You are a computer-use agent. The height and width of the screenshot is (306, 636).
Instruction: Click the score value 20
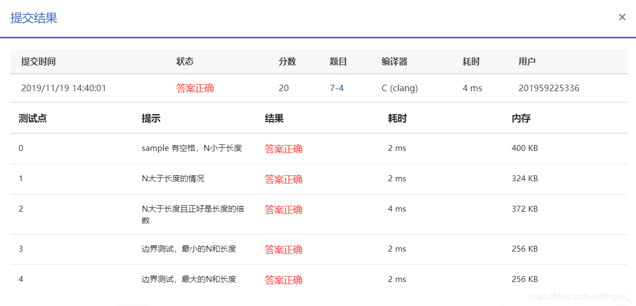pos(284,88)
